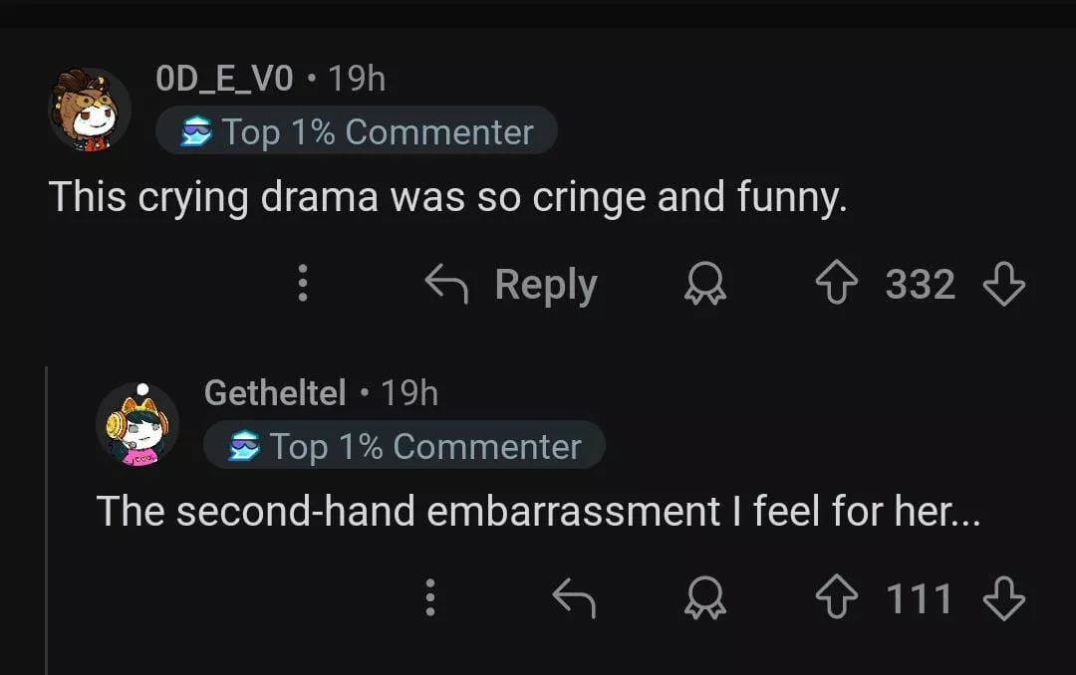1076x675 pixels.
Task: Downvote Getheltel's reply
Action: (1003, 599)
